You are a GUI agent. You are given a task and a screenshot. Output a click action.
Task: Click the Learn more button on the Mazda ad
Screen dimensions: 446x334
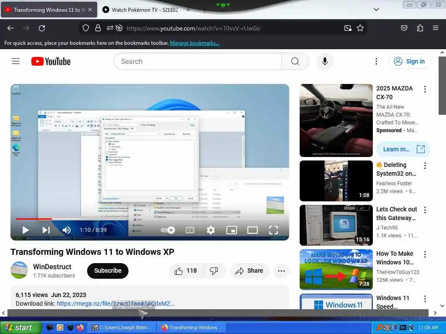point(403,149)
